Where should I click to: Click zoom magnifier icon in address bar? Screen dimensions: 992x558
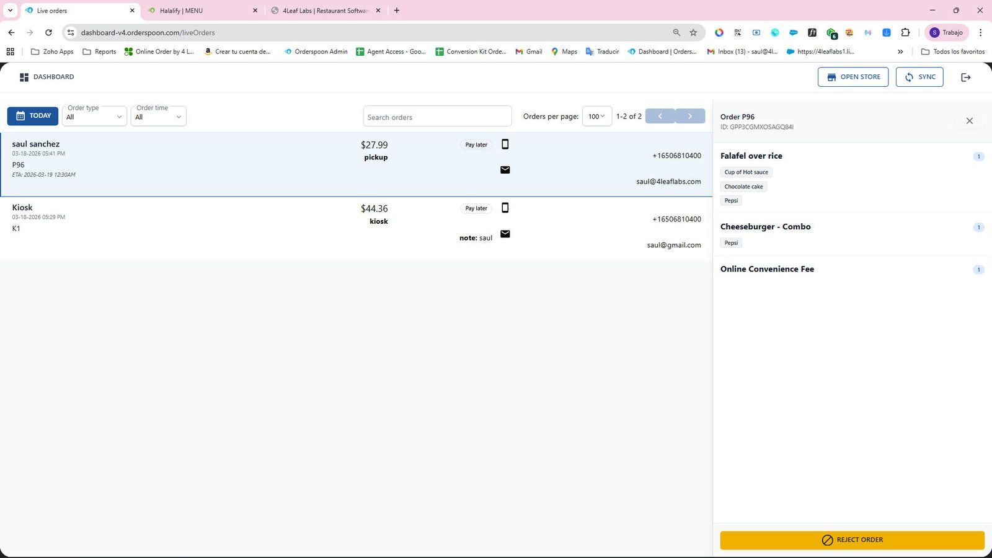point(676,32)
